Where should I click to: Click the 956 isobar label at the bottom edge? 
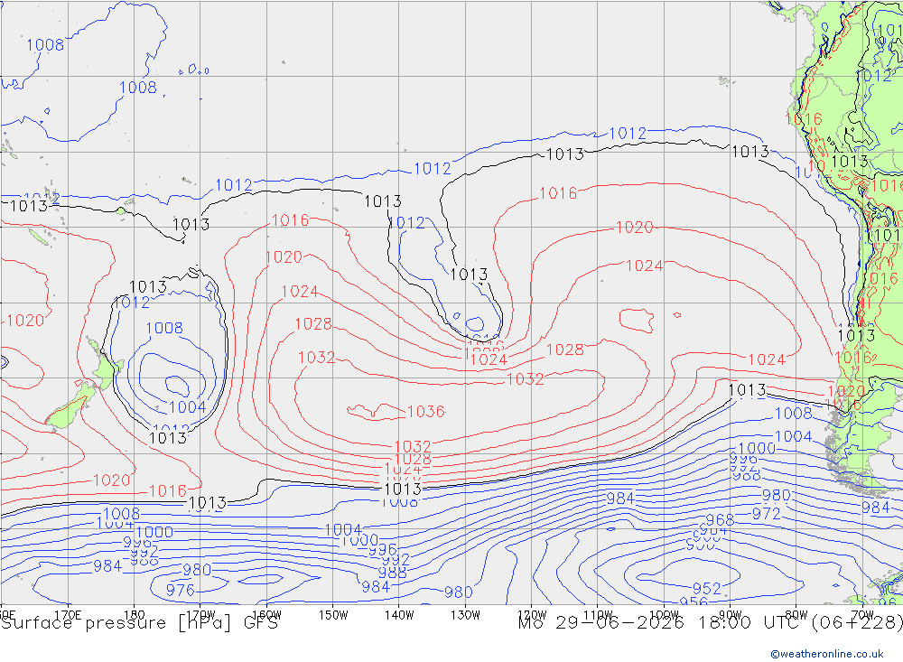(694, 601)
